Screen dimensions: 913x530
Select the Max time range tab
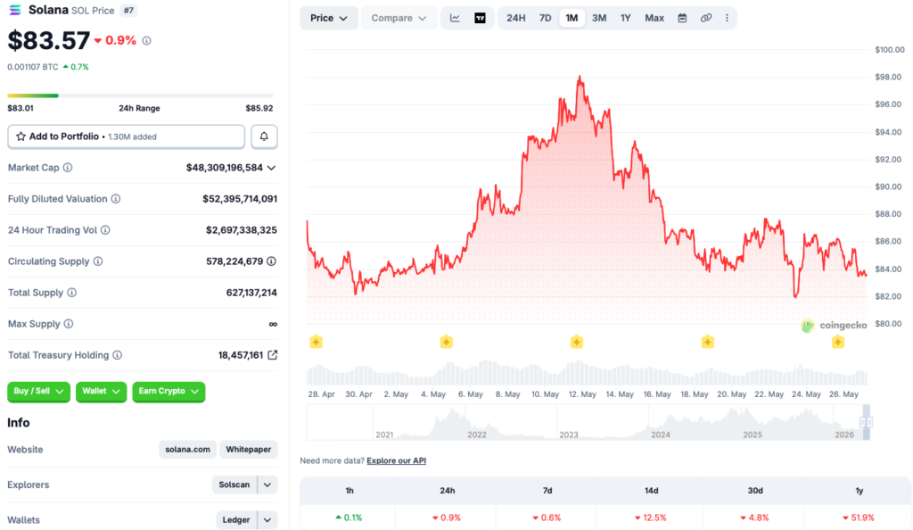coord(654,18)
